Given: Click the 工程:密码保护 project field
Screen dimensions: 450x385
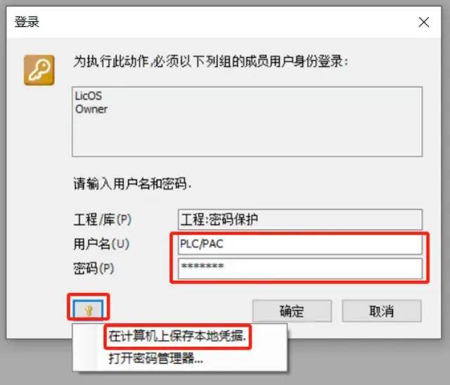Looking at the screenshot, I should (x=300, y=220).
